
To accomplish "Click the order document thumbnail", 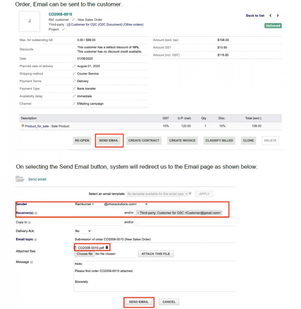I will tap(29, 21).
